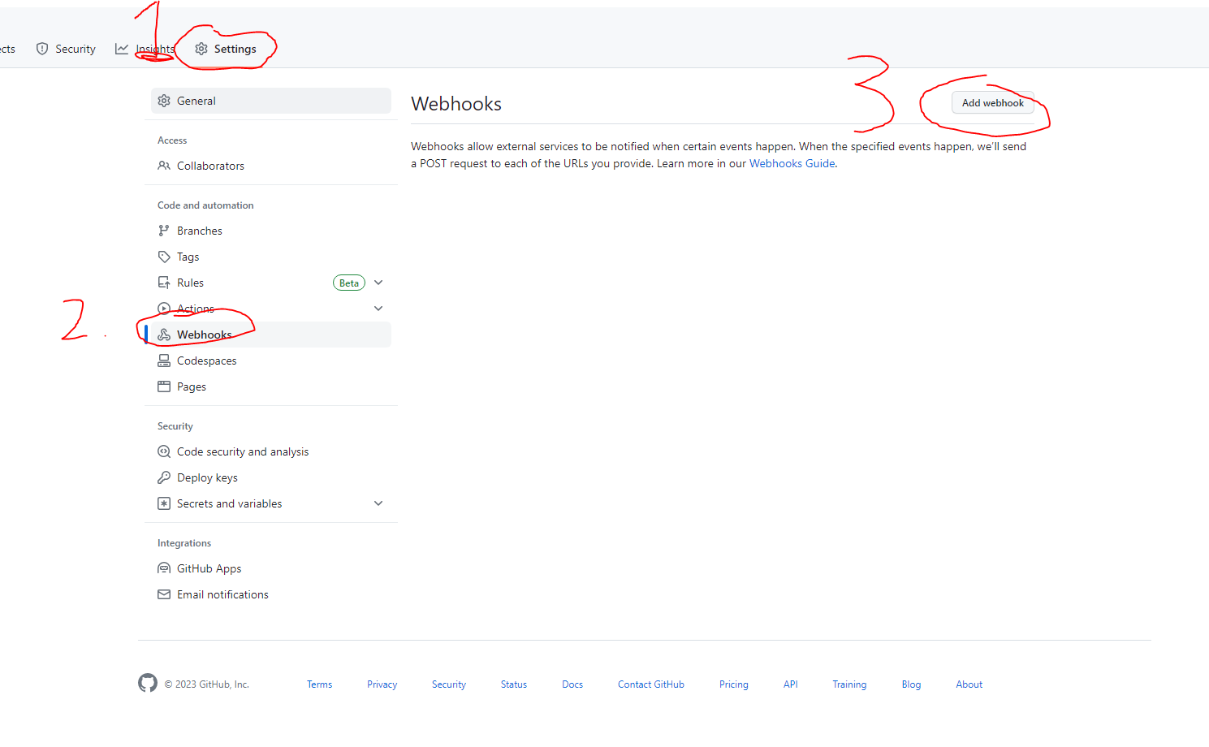Expand the Secrets and variables chevron
1209x747 pixels.
(x=378, y=503)
